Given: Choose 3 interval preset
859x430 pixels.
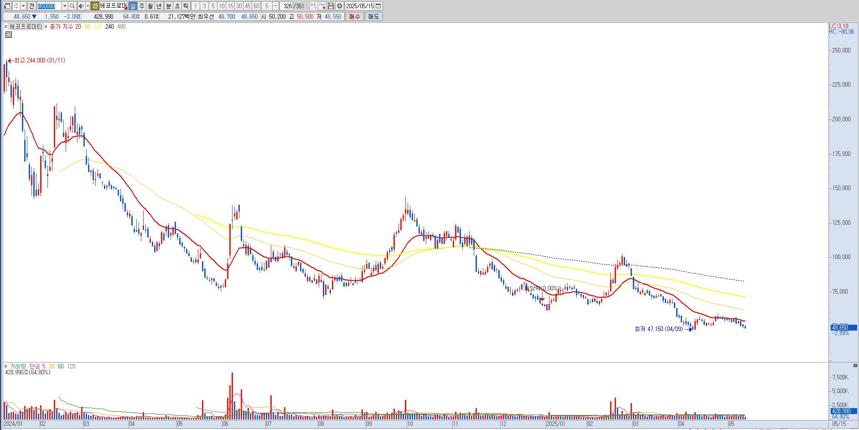Looking at the screenshot, I should (x=204, y=6).
